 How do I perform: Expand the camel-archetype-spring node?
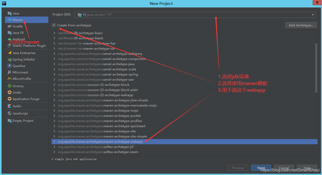[x=54, y=74]
